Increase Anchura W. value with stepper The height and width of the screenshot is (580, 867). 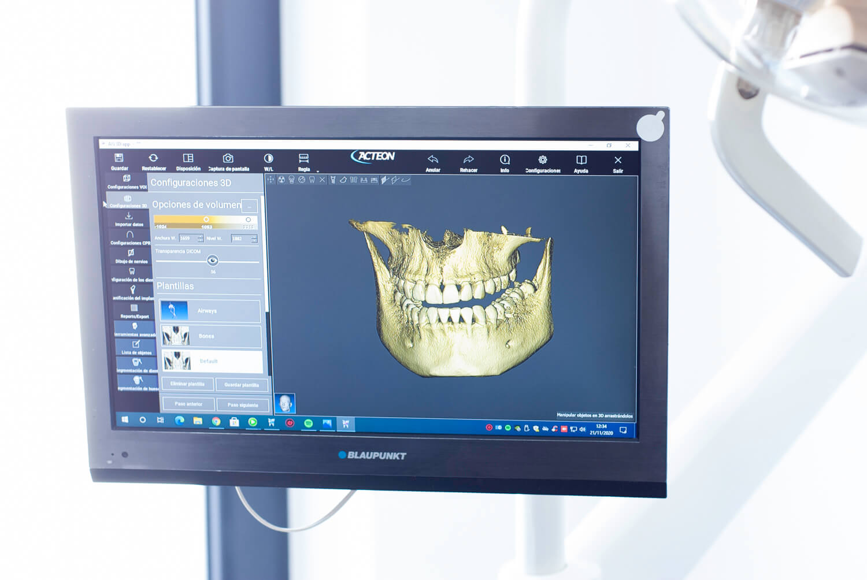201,236
